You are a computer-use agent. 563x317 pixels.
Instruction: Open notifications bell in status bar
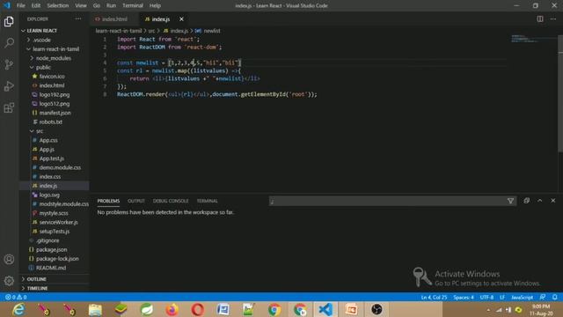[x=555, y=298]
